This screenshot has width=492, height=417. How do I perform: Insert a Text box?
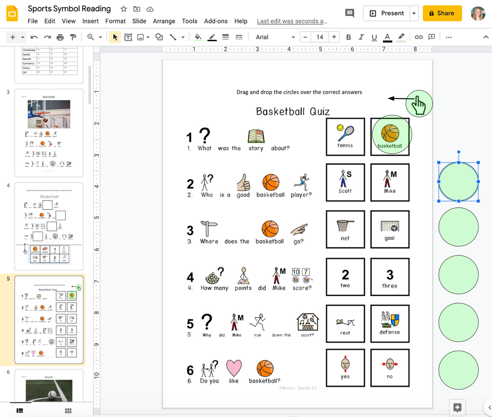(128, 37)
